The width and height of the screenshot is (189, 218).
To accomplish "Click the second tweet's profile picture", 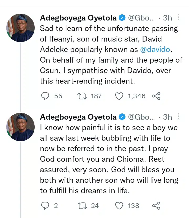I will (20, 127).
